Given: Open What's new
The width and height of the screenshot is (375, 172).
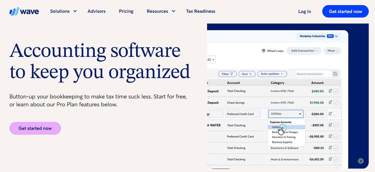Looking at the screenshot, I should 273,51.
